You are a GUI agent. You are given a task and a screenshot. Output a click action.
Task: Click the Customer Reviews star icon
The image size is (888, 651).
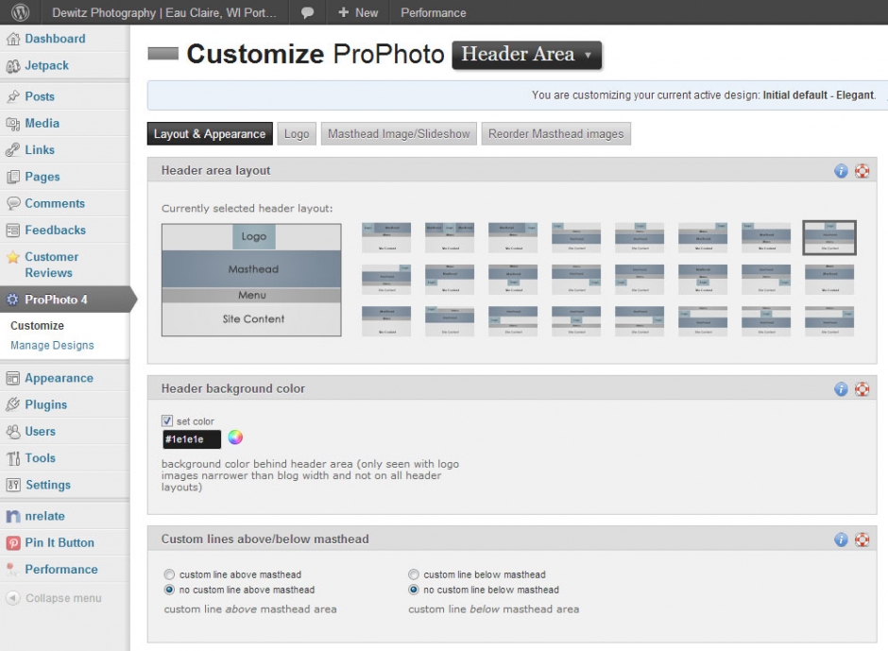click(13, 257)
